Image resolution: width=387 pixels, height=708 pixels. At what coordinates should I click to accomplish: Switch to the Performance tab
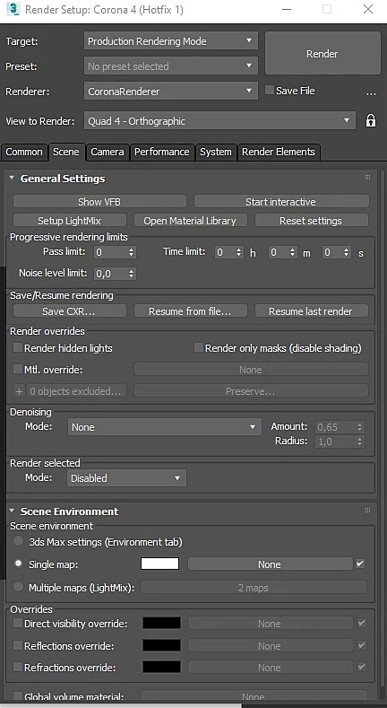click(x=162, y=153)
